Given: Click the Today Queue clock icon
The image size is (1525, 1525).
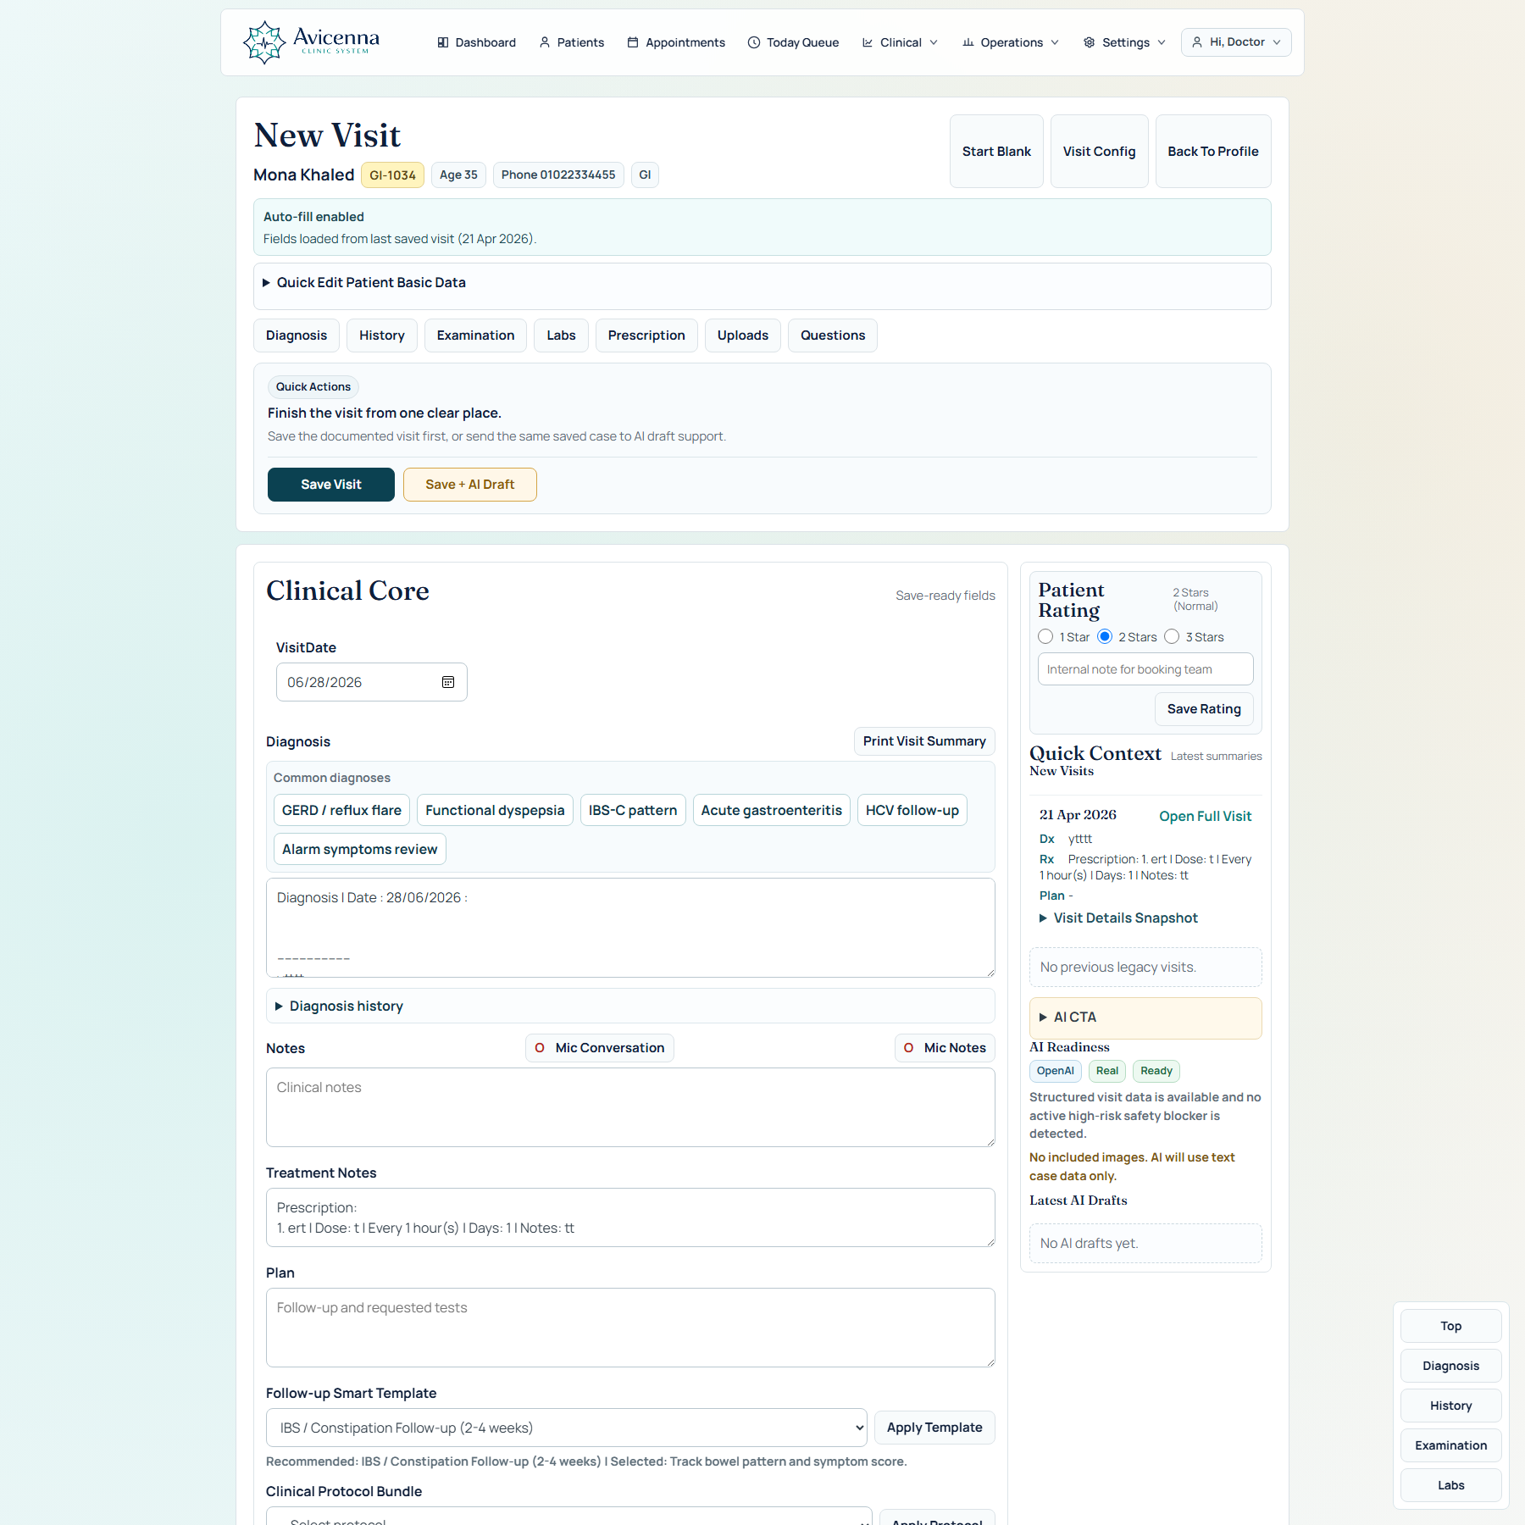Looking at the screenshot, I should coord(754,42).
